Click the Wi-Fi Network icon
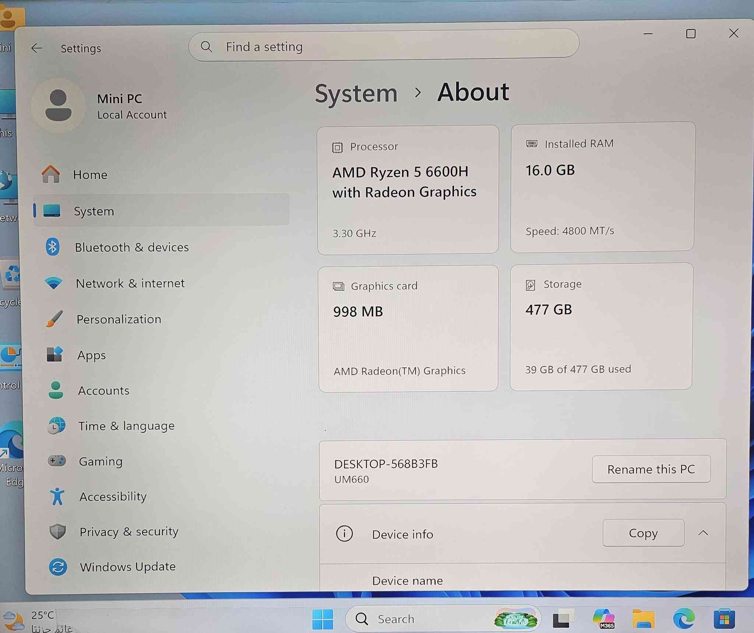The height and width of the screenshot is (633, 754). [x=53, y=283]
